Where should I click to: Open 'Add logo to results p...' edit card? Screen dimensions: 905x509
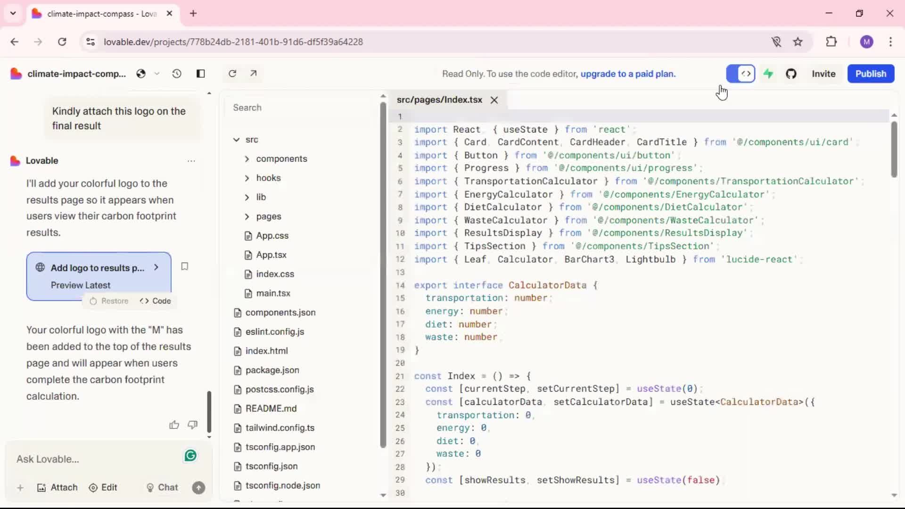tap(99, 276)
